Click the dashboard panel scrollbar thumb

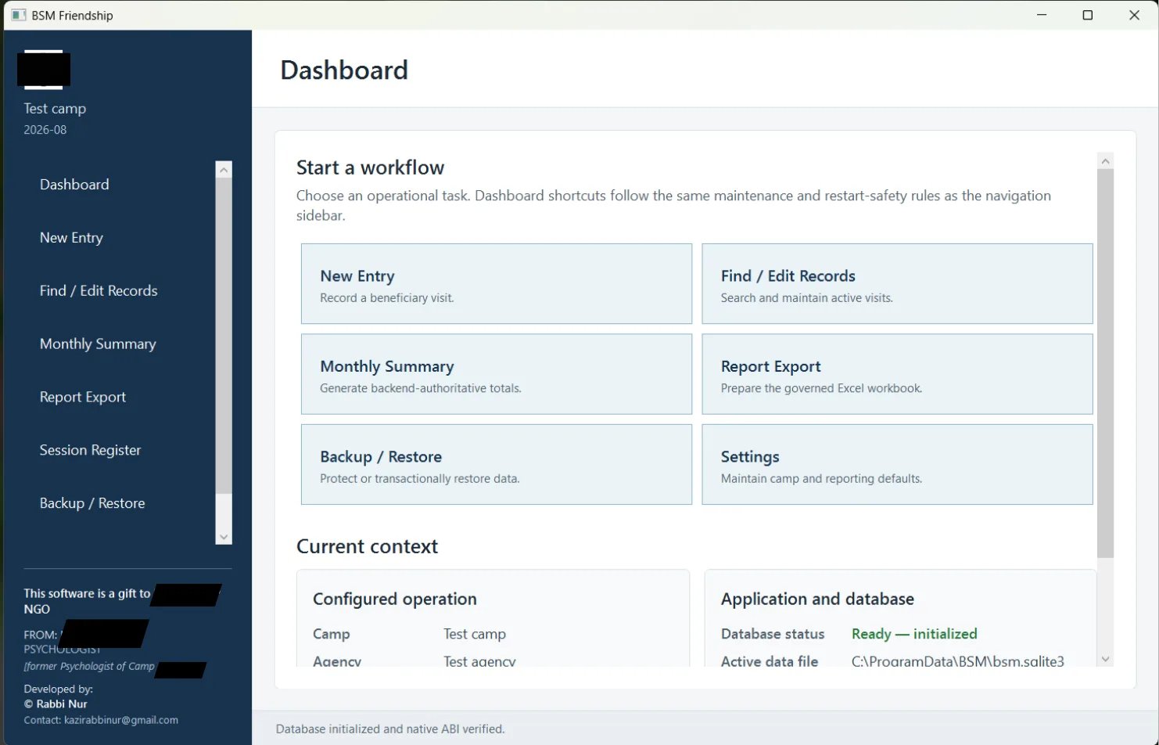tap(1105, 363)
